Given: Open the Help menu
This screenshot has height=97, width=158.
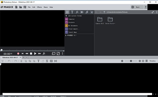Looking at the screenshot, I should coord(51,7).
